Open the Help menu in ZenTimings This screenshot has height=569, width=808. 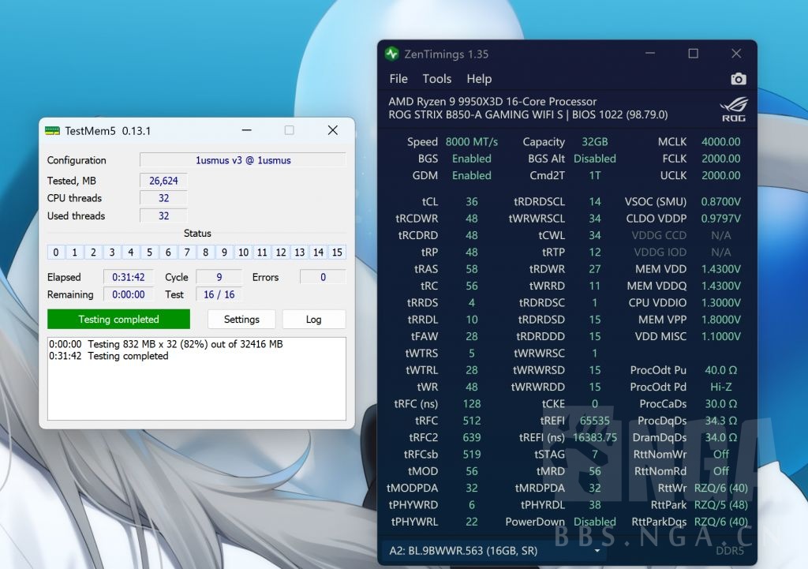coord(479,79)
